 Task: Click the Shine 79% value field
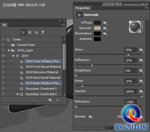[x=130, y=50]
